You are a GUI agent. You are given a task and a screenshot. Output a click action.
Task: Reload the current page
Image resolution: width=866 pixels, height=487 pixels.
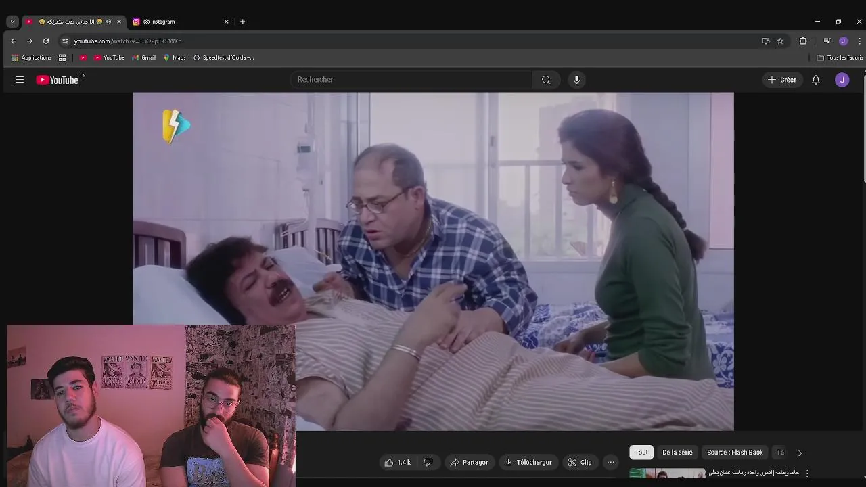46,41
